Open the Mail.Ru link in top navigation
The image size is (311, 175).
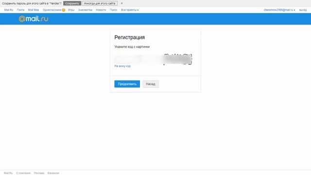(x=9, y=10)
